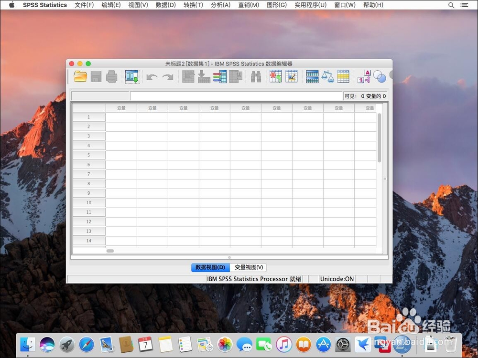The height and width of the screenshot is (358, 478).
Task: Open Find with the binoculars icon
Action: 256,76
